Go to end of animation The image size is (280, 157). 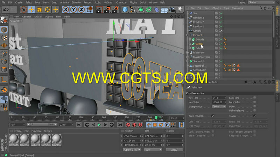click(120, 125)
